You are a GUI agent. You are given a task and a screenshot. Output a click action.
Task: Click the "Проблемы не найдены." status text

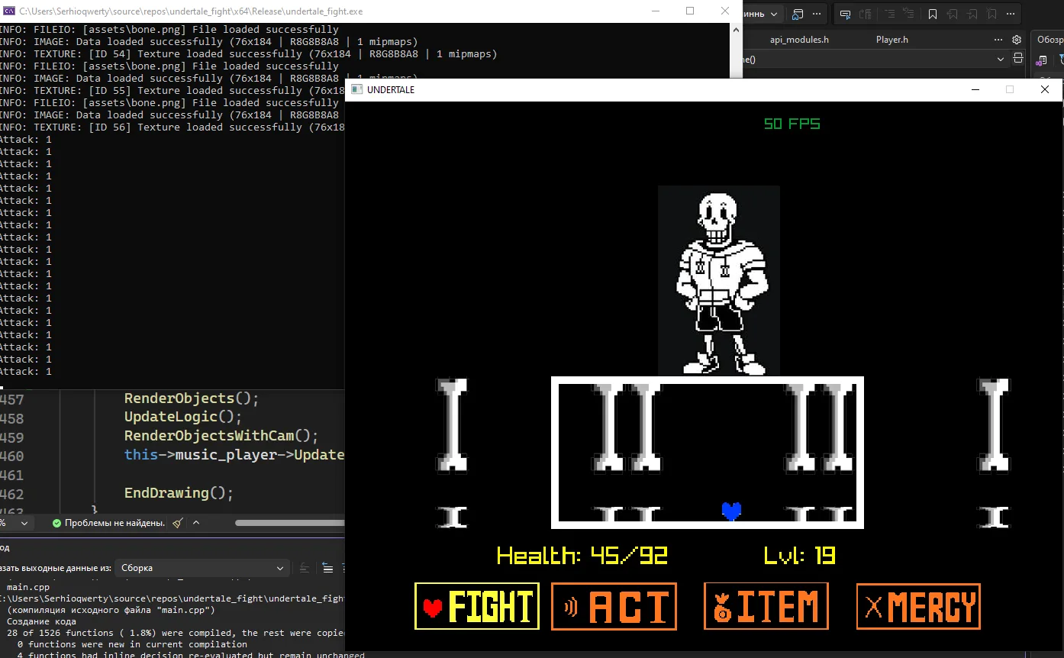tap(114, 523)
